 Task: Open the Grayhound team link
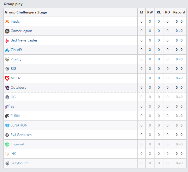tap(19, 163)
